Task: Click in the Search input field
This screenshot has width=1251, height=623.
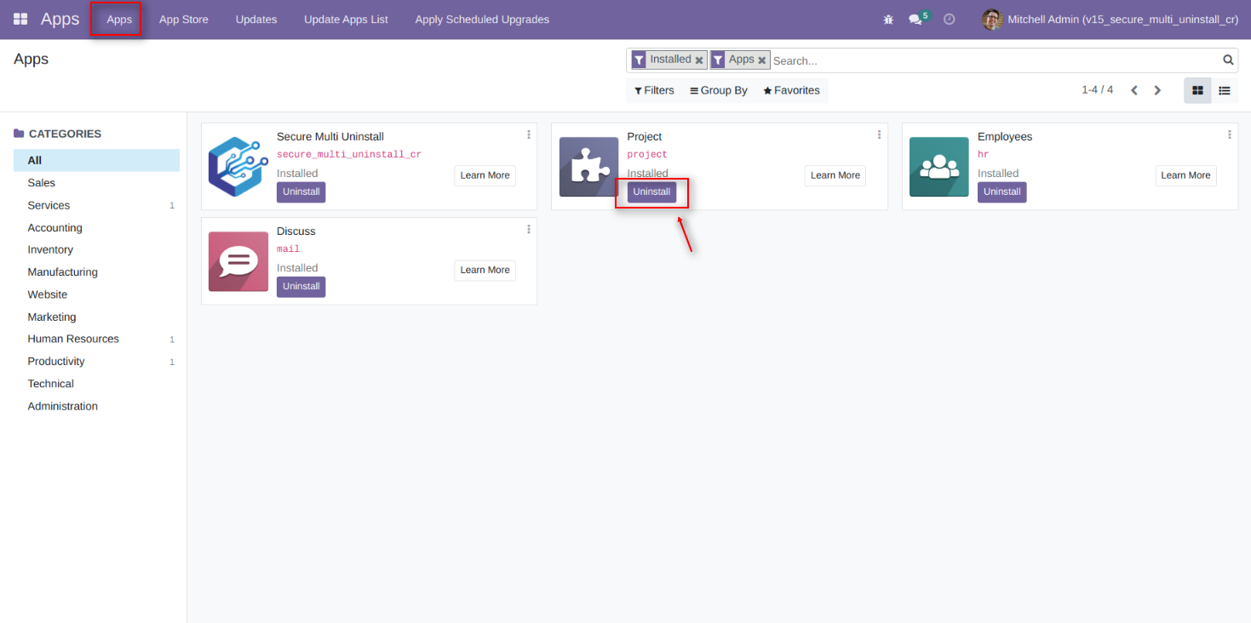Action: (995, 60)
